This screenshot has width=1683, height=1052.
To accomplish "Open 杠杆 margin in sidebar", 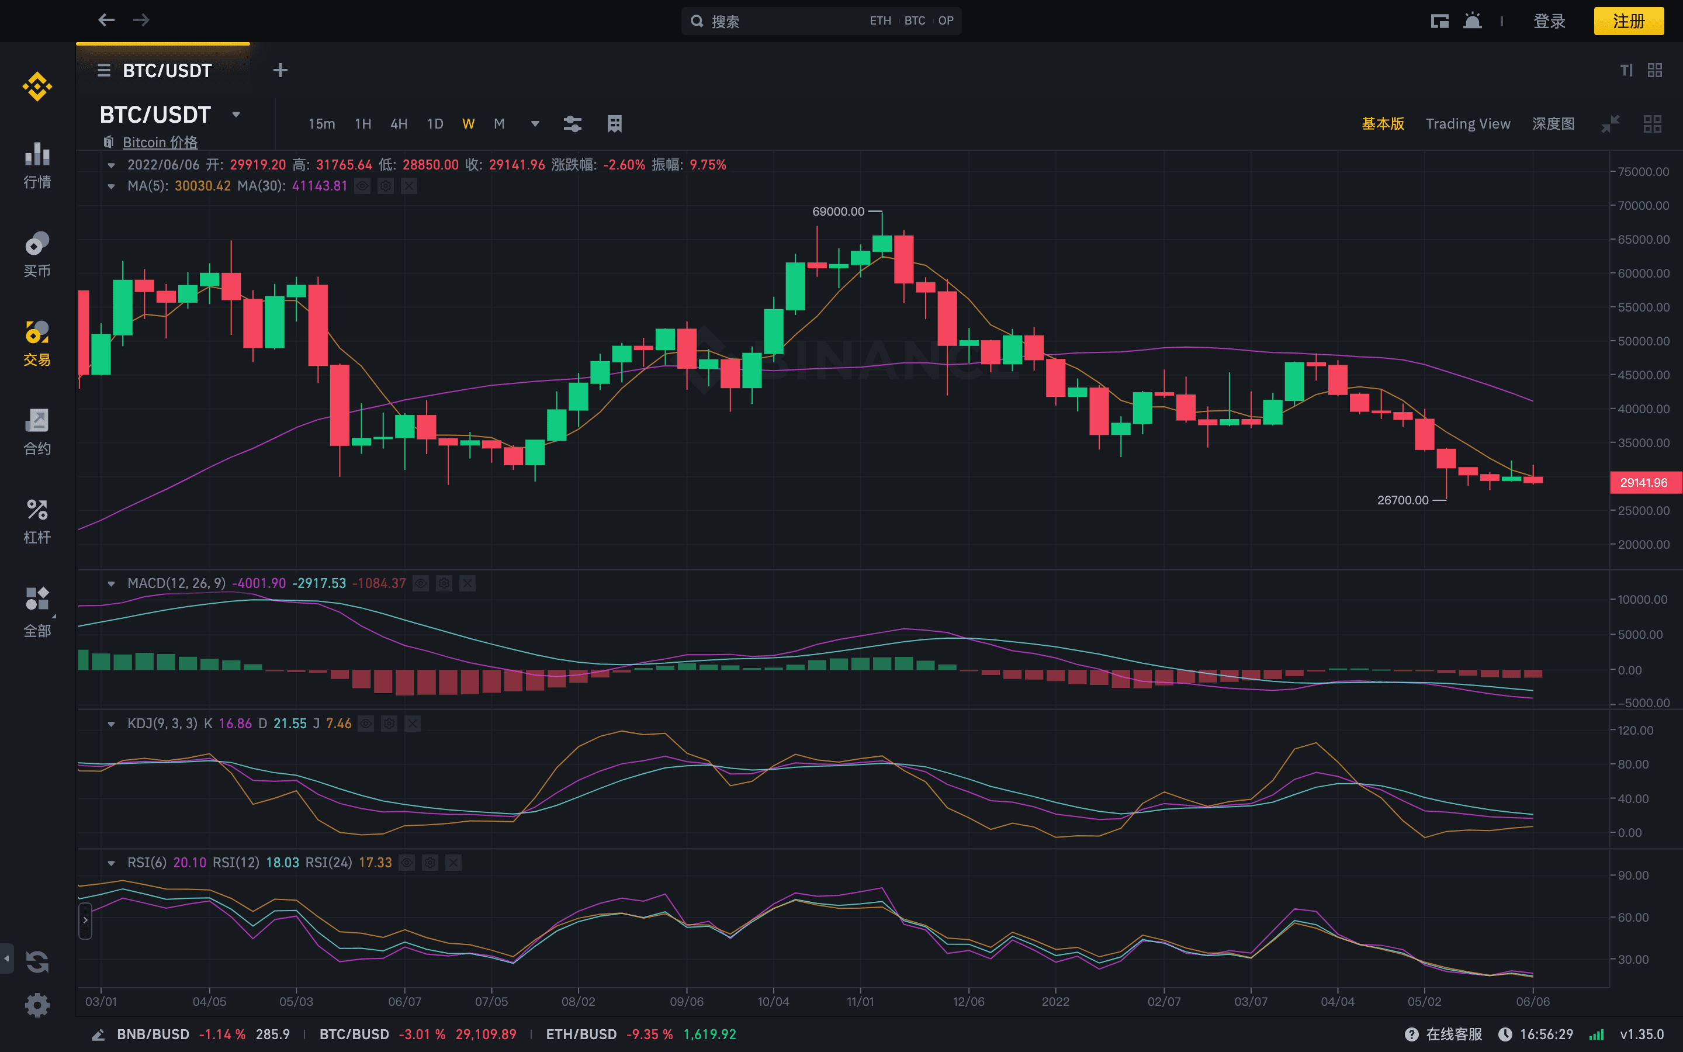I will click(37, 521).
